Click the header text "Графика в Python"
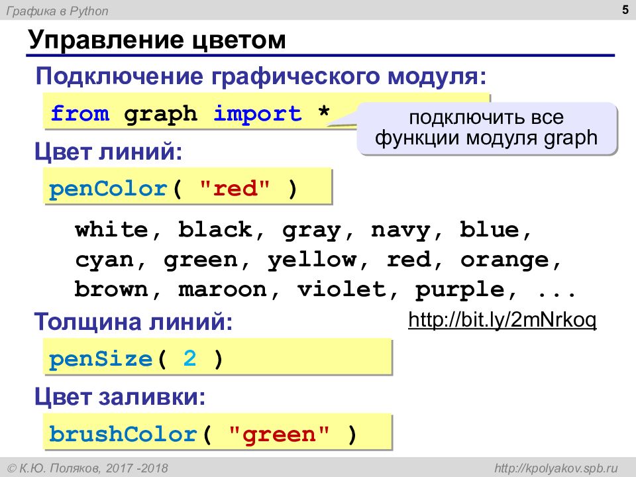 57,11
